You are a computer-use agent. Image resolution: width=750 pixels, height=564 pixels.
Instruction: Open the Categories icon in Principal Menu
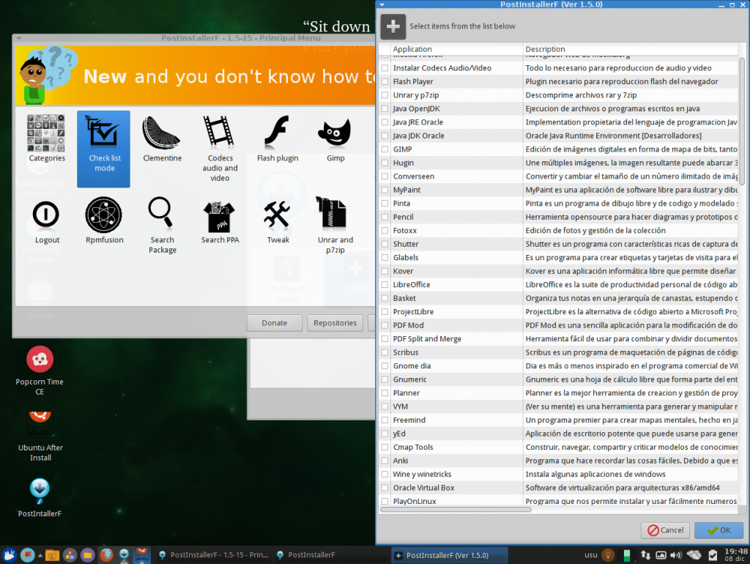click(46, 138)
